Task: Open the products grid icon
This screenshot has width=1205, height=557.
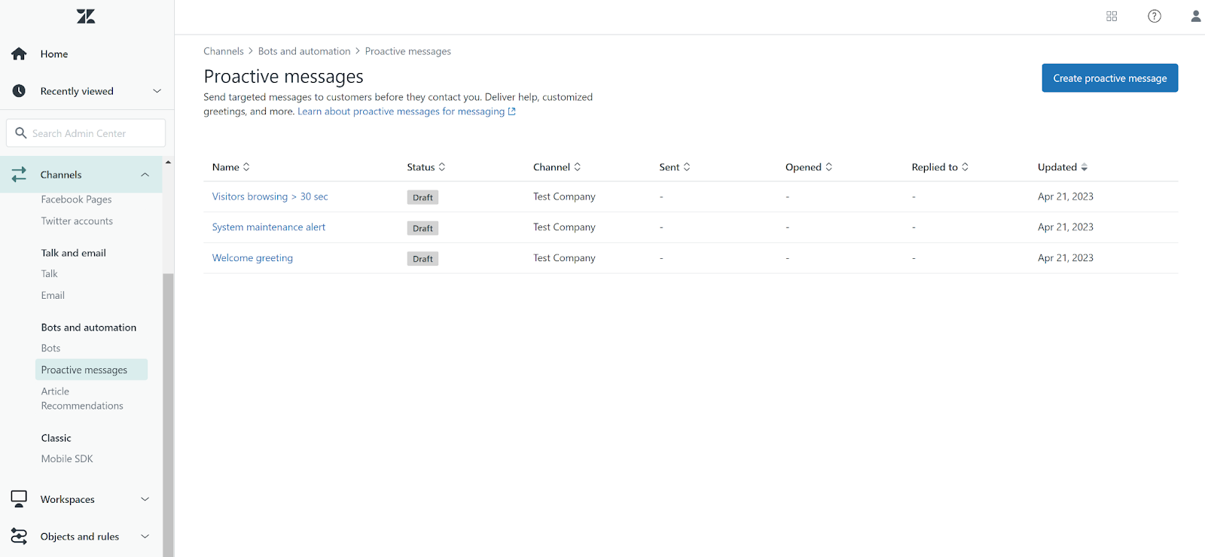Action: coord(1112,17)
